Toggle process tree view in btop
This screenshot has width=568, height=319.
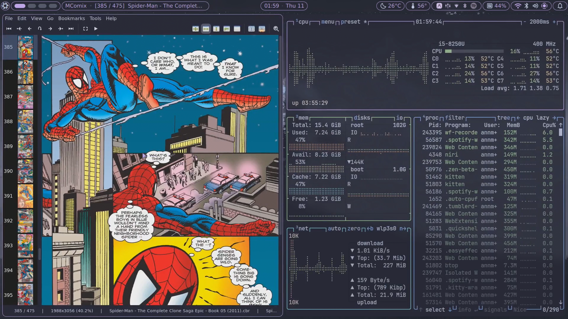504,118
